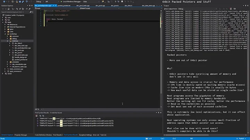Click the split editor handle above the scrollbar
Image resolution: width=250 pixels, height=140 pixels.
coord(161,11)
